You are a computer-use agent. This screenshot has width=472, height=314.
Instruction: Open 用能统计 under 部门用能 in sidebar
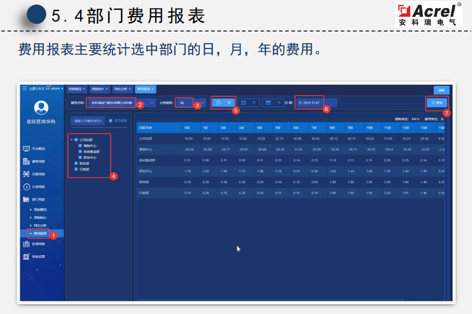(x=40, y=218)
